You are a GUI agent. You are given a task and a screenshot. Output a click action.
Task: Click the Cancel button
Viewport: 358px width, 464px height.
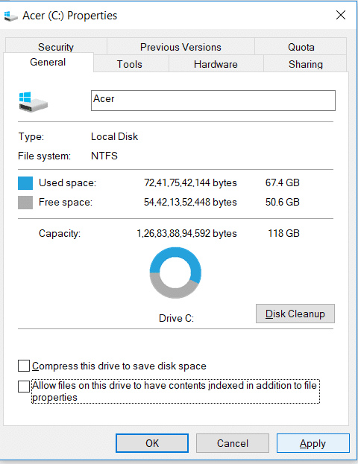(x=233, y=443)
